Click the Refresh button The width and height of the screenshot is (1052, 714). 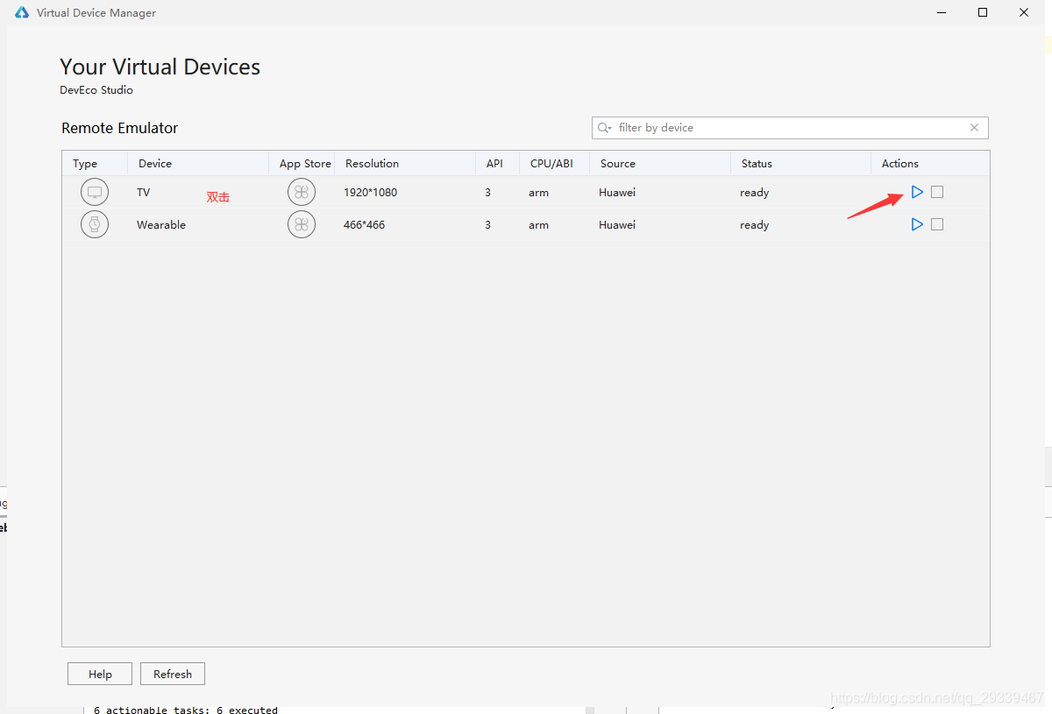pos(173,674)
